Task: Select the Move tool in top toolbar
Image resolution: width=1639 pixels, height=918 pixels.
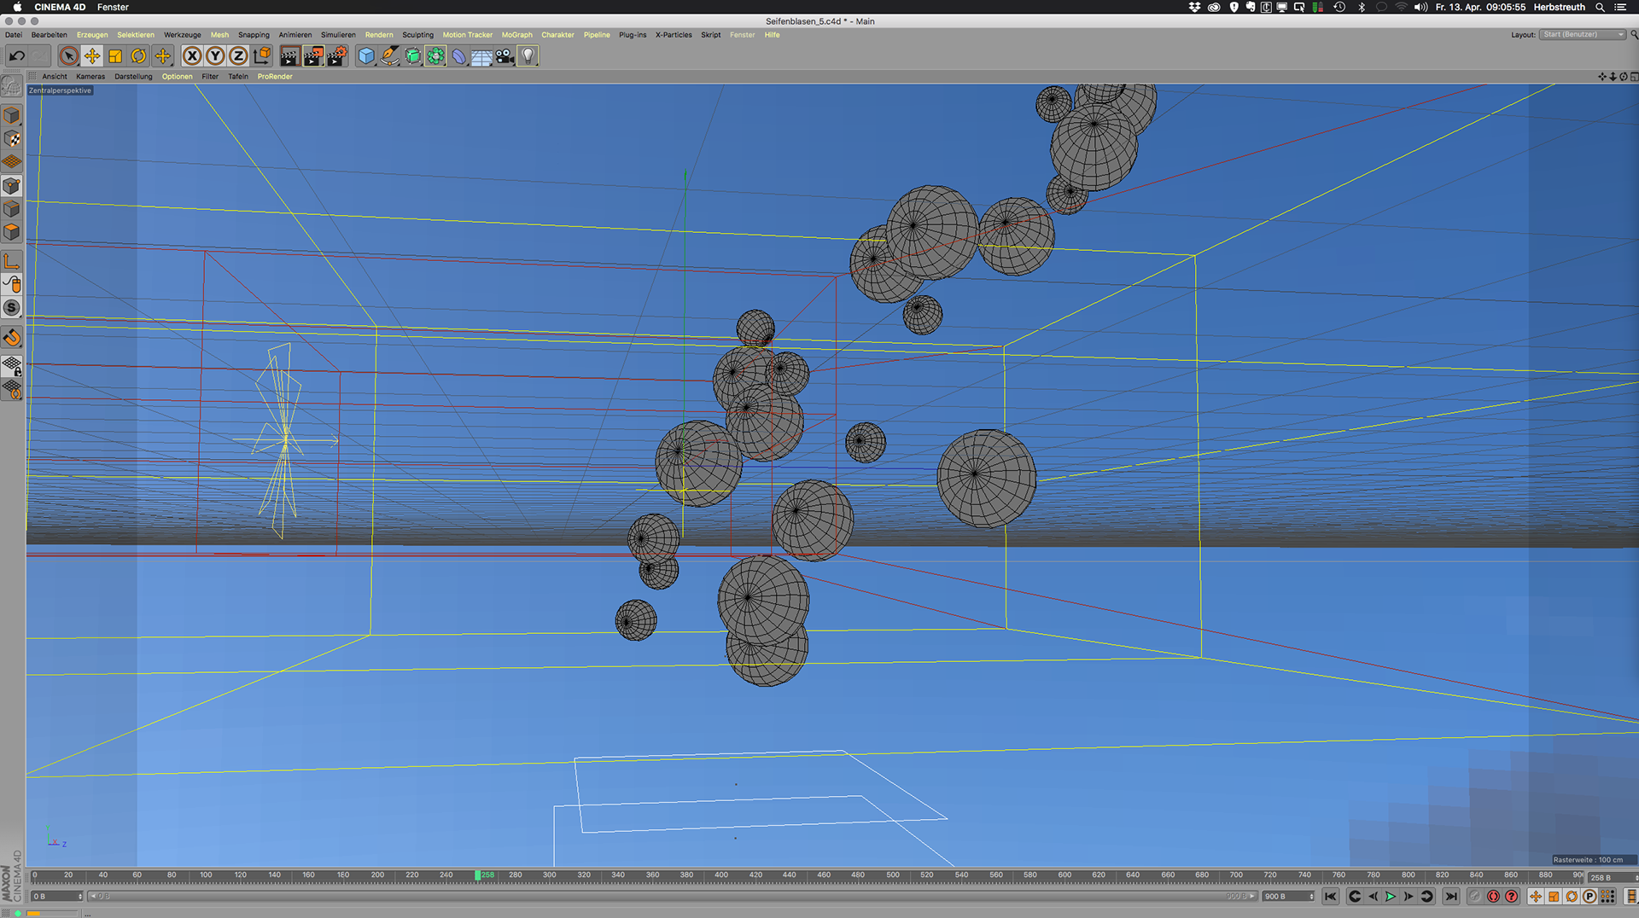Action: click(92, 56)
